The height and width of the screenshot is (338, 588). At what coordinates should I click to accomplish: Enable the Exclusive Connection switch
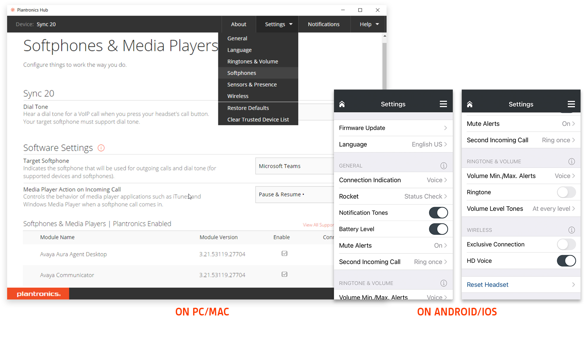[x=566, y=245]
